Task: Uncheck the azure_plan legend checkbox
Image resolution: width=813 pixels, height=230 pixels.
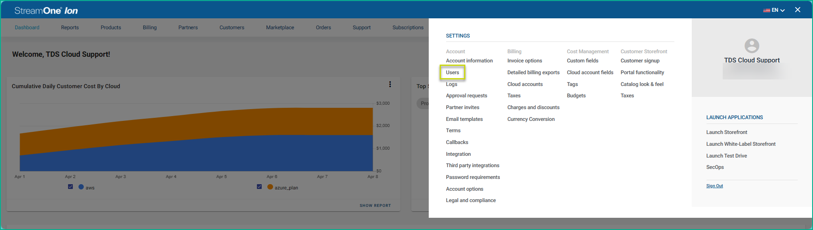Action: pyautogui.click(x=259, y=187)
